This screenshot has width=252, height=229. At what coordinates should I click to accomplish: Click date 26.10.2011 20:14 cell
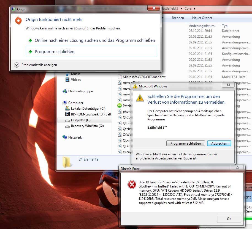pyautogui.click(x=200, y=31)
